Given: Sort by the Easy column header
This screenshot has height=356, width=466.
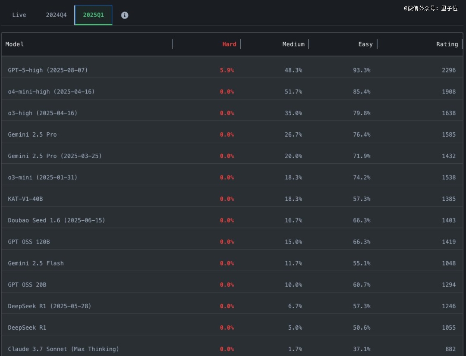Looking at the screenshot, I should [365, 44].
